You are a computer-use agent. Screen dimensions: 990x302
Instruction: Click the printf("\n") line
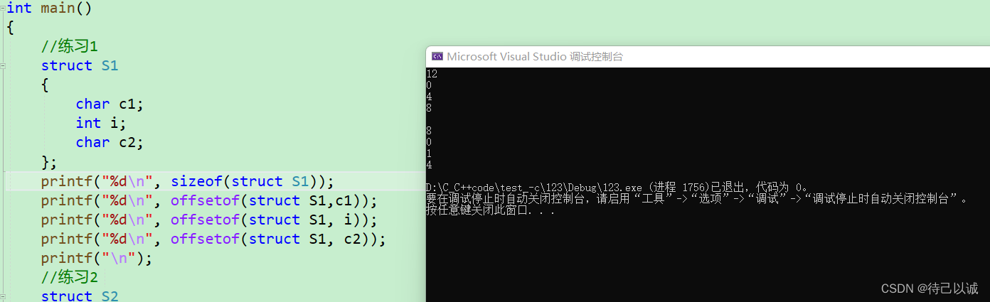[x=97, y=257]
